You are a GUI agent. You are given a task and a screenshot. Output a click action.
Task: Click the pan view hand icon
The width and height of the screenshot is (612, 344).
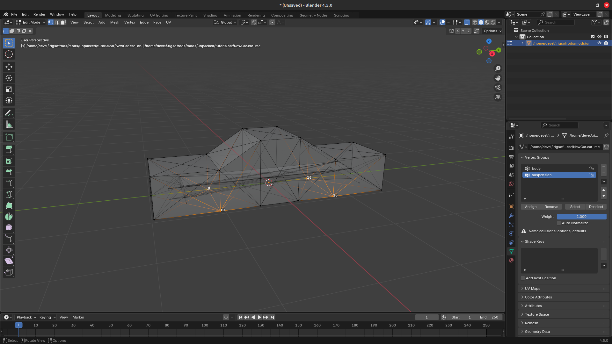[498, 78]
